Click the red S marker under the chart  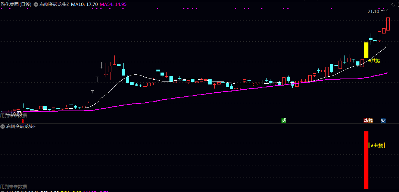[22, 121]
